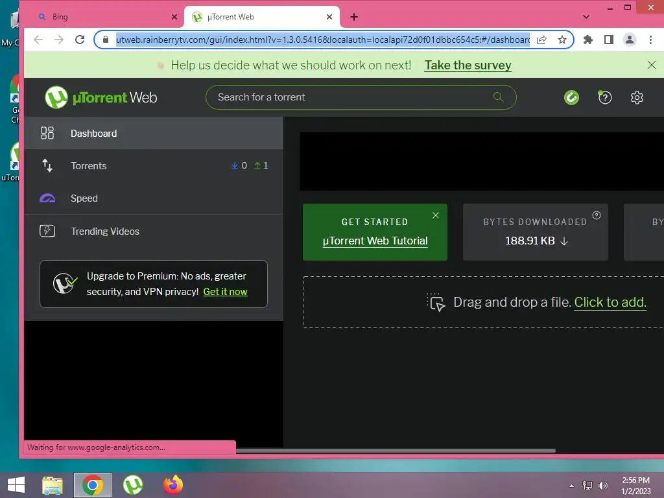This screenshot has height=498, width=664.
Task: Go back in Chrome
Action: pos(38,40)
